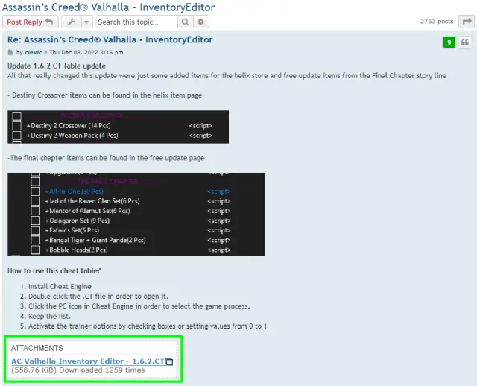Click <script> value beside Mentor of Alamut Set
The width and height of the screenshot is (477, 386).
pos(219,211)
